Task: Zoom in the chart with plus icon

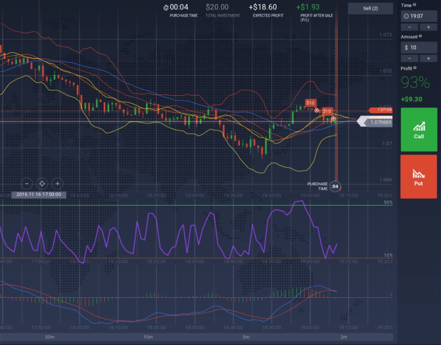Action: (x=57, y=183)
